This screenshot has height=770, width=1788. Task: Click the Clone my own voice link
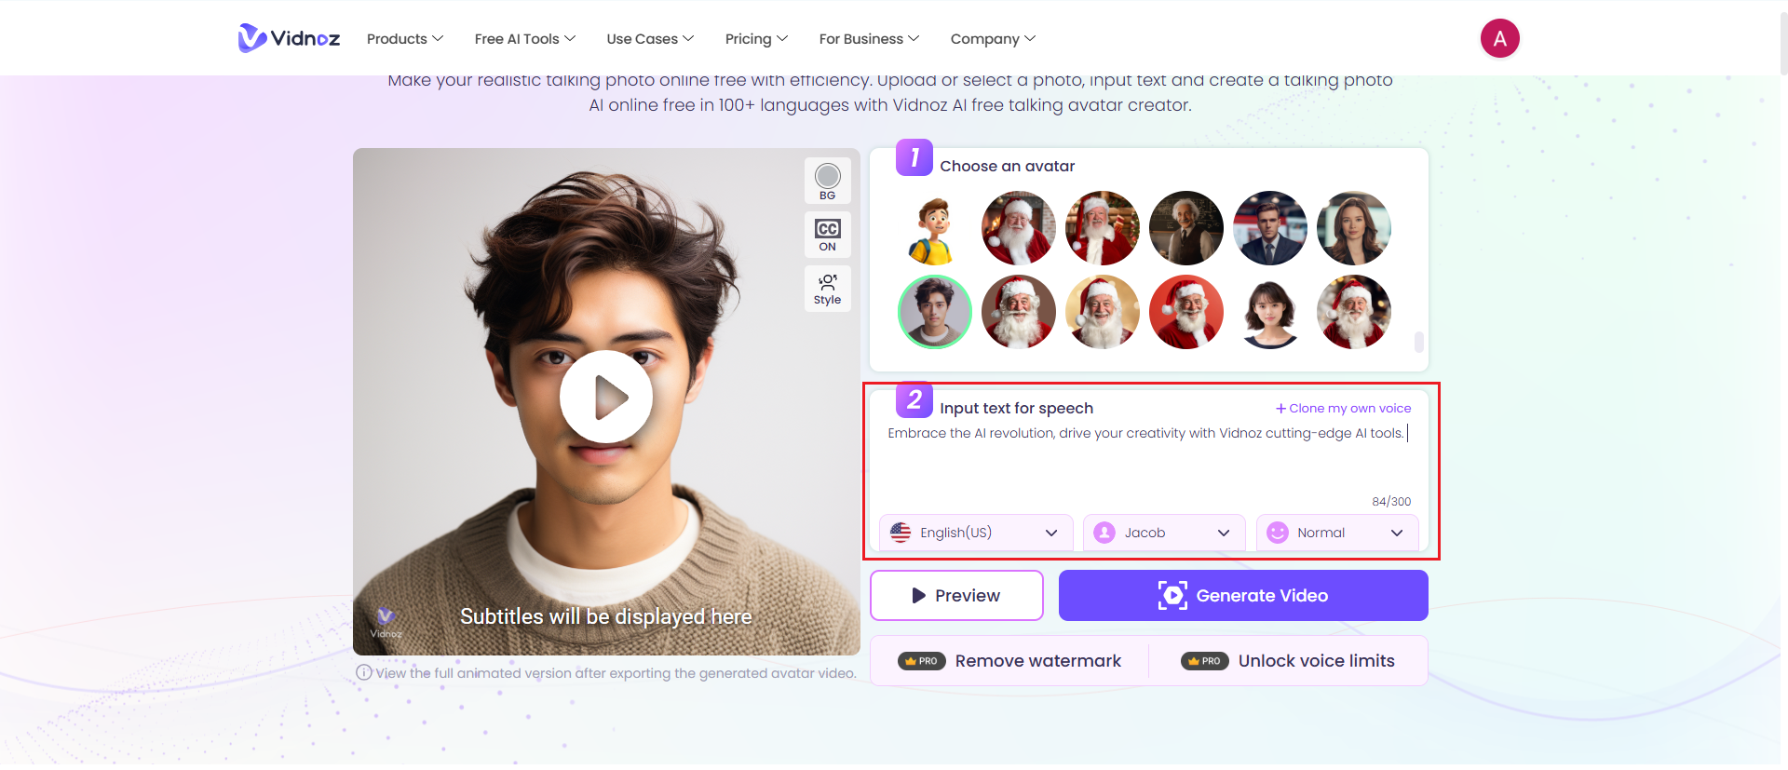pos(1344,409)
